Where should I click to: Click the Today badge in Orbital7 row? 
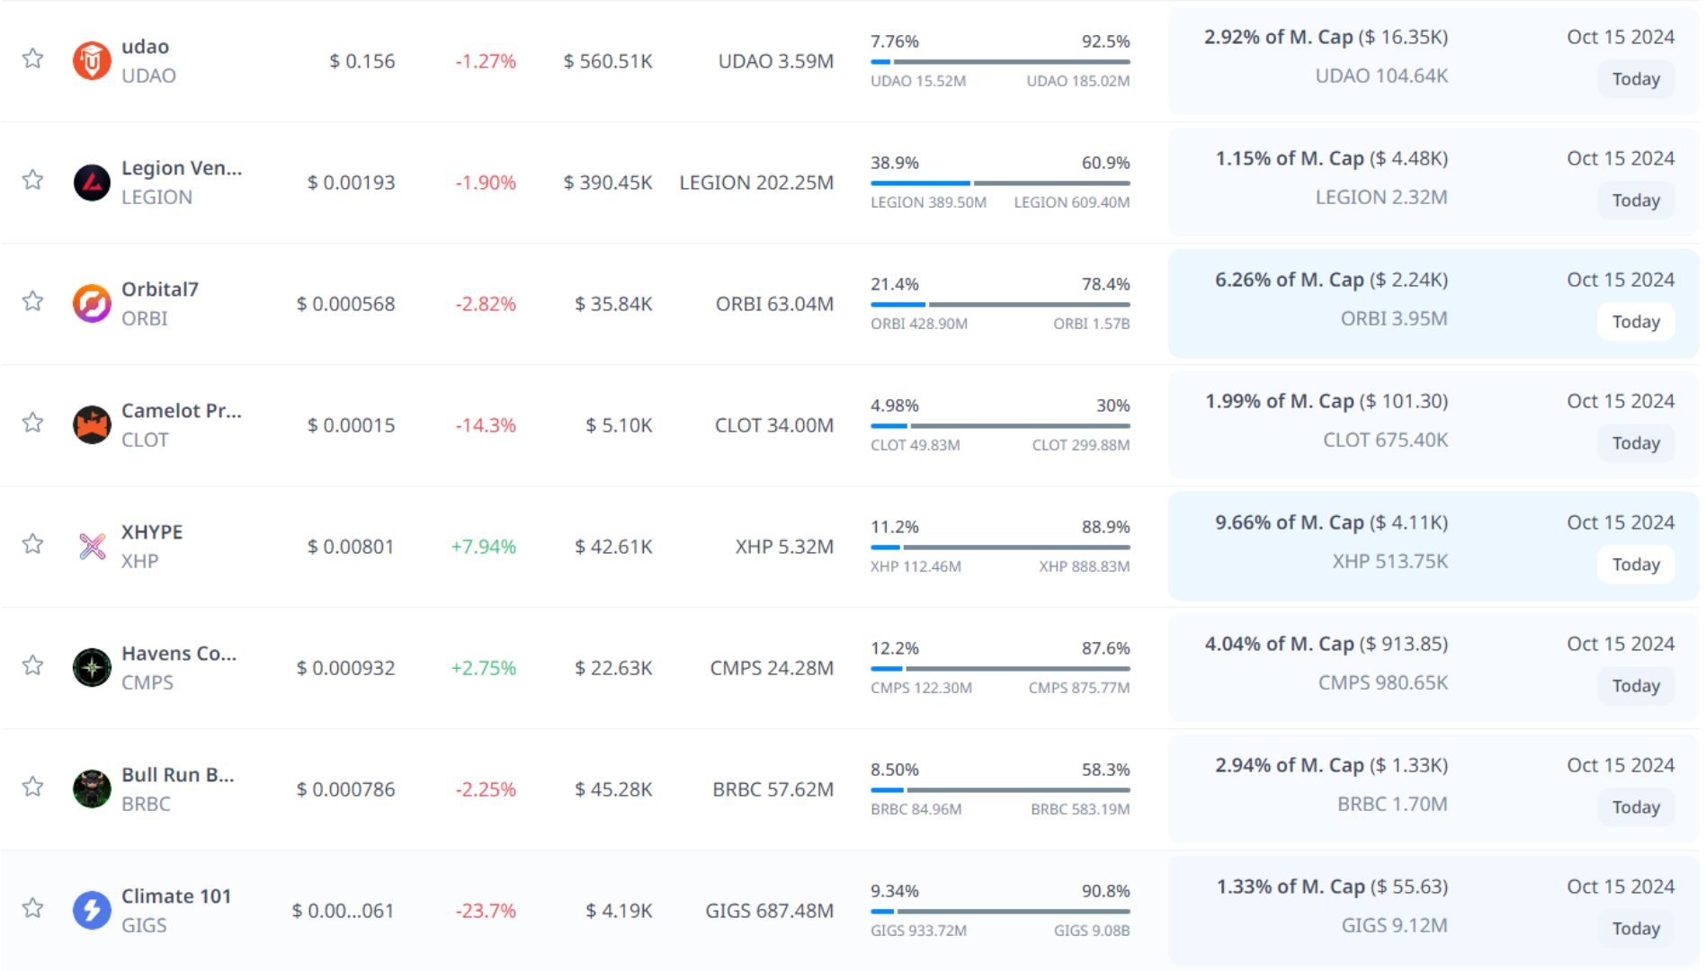1635,322
